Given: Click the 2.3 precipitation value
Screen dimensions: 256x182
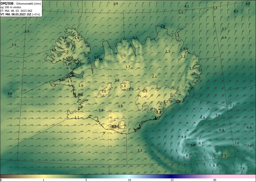Looking at the screenshot, I should pos(168,52).
